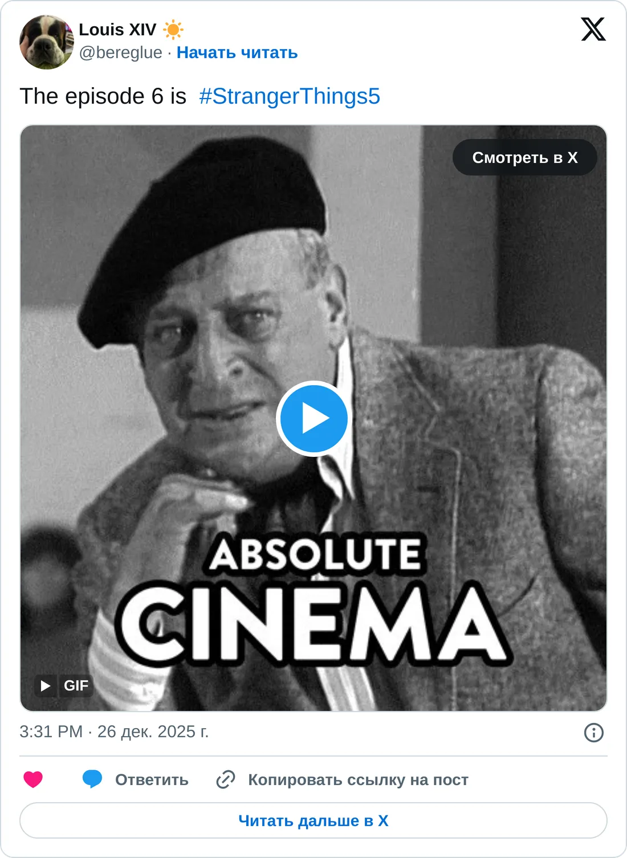Click the tweet text 'The episode 6 is'
The width and height of the screenshot is (627, 858).
103,96
